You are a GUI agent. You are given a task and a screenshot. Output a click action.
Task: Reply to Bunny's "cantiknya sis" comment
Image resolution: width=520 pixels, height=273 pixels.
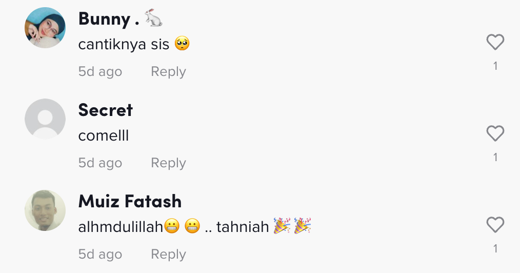tap(169, 72)
